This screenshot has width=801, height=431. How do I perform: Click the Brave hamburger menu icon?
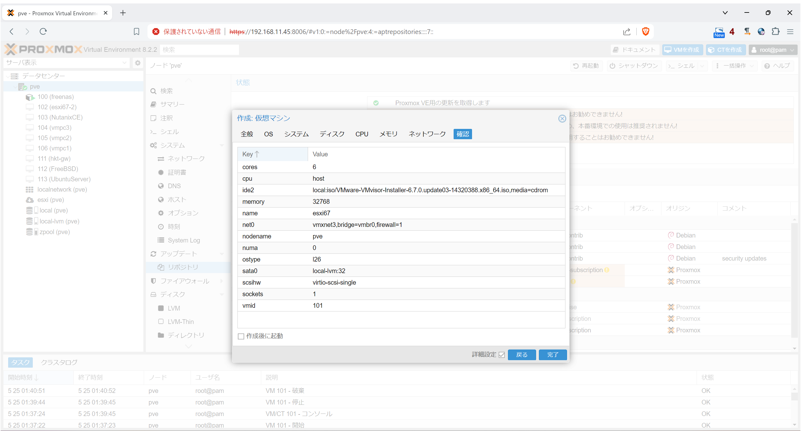point(790,32)
